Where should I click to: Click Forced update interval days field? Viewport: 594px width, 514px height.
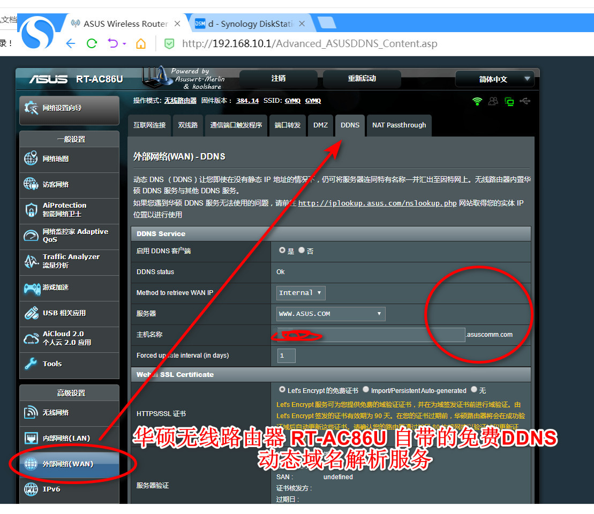coord(287,356)
